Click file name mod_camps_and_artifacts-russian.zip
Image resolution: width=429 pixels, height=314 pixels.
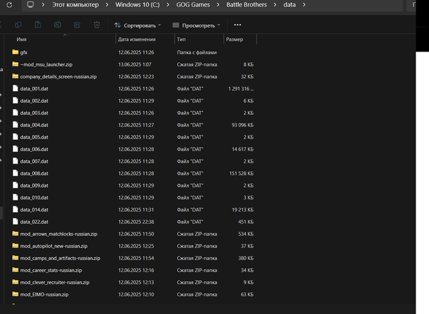[60, 258]
